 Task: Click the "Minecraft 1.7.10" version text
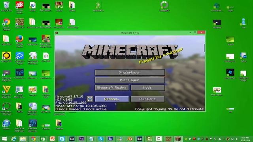click(70, 96)
